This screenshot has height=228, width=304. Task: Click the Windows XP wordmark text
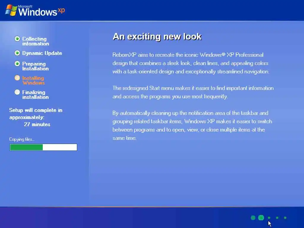(42, 11)
